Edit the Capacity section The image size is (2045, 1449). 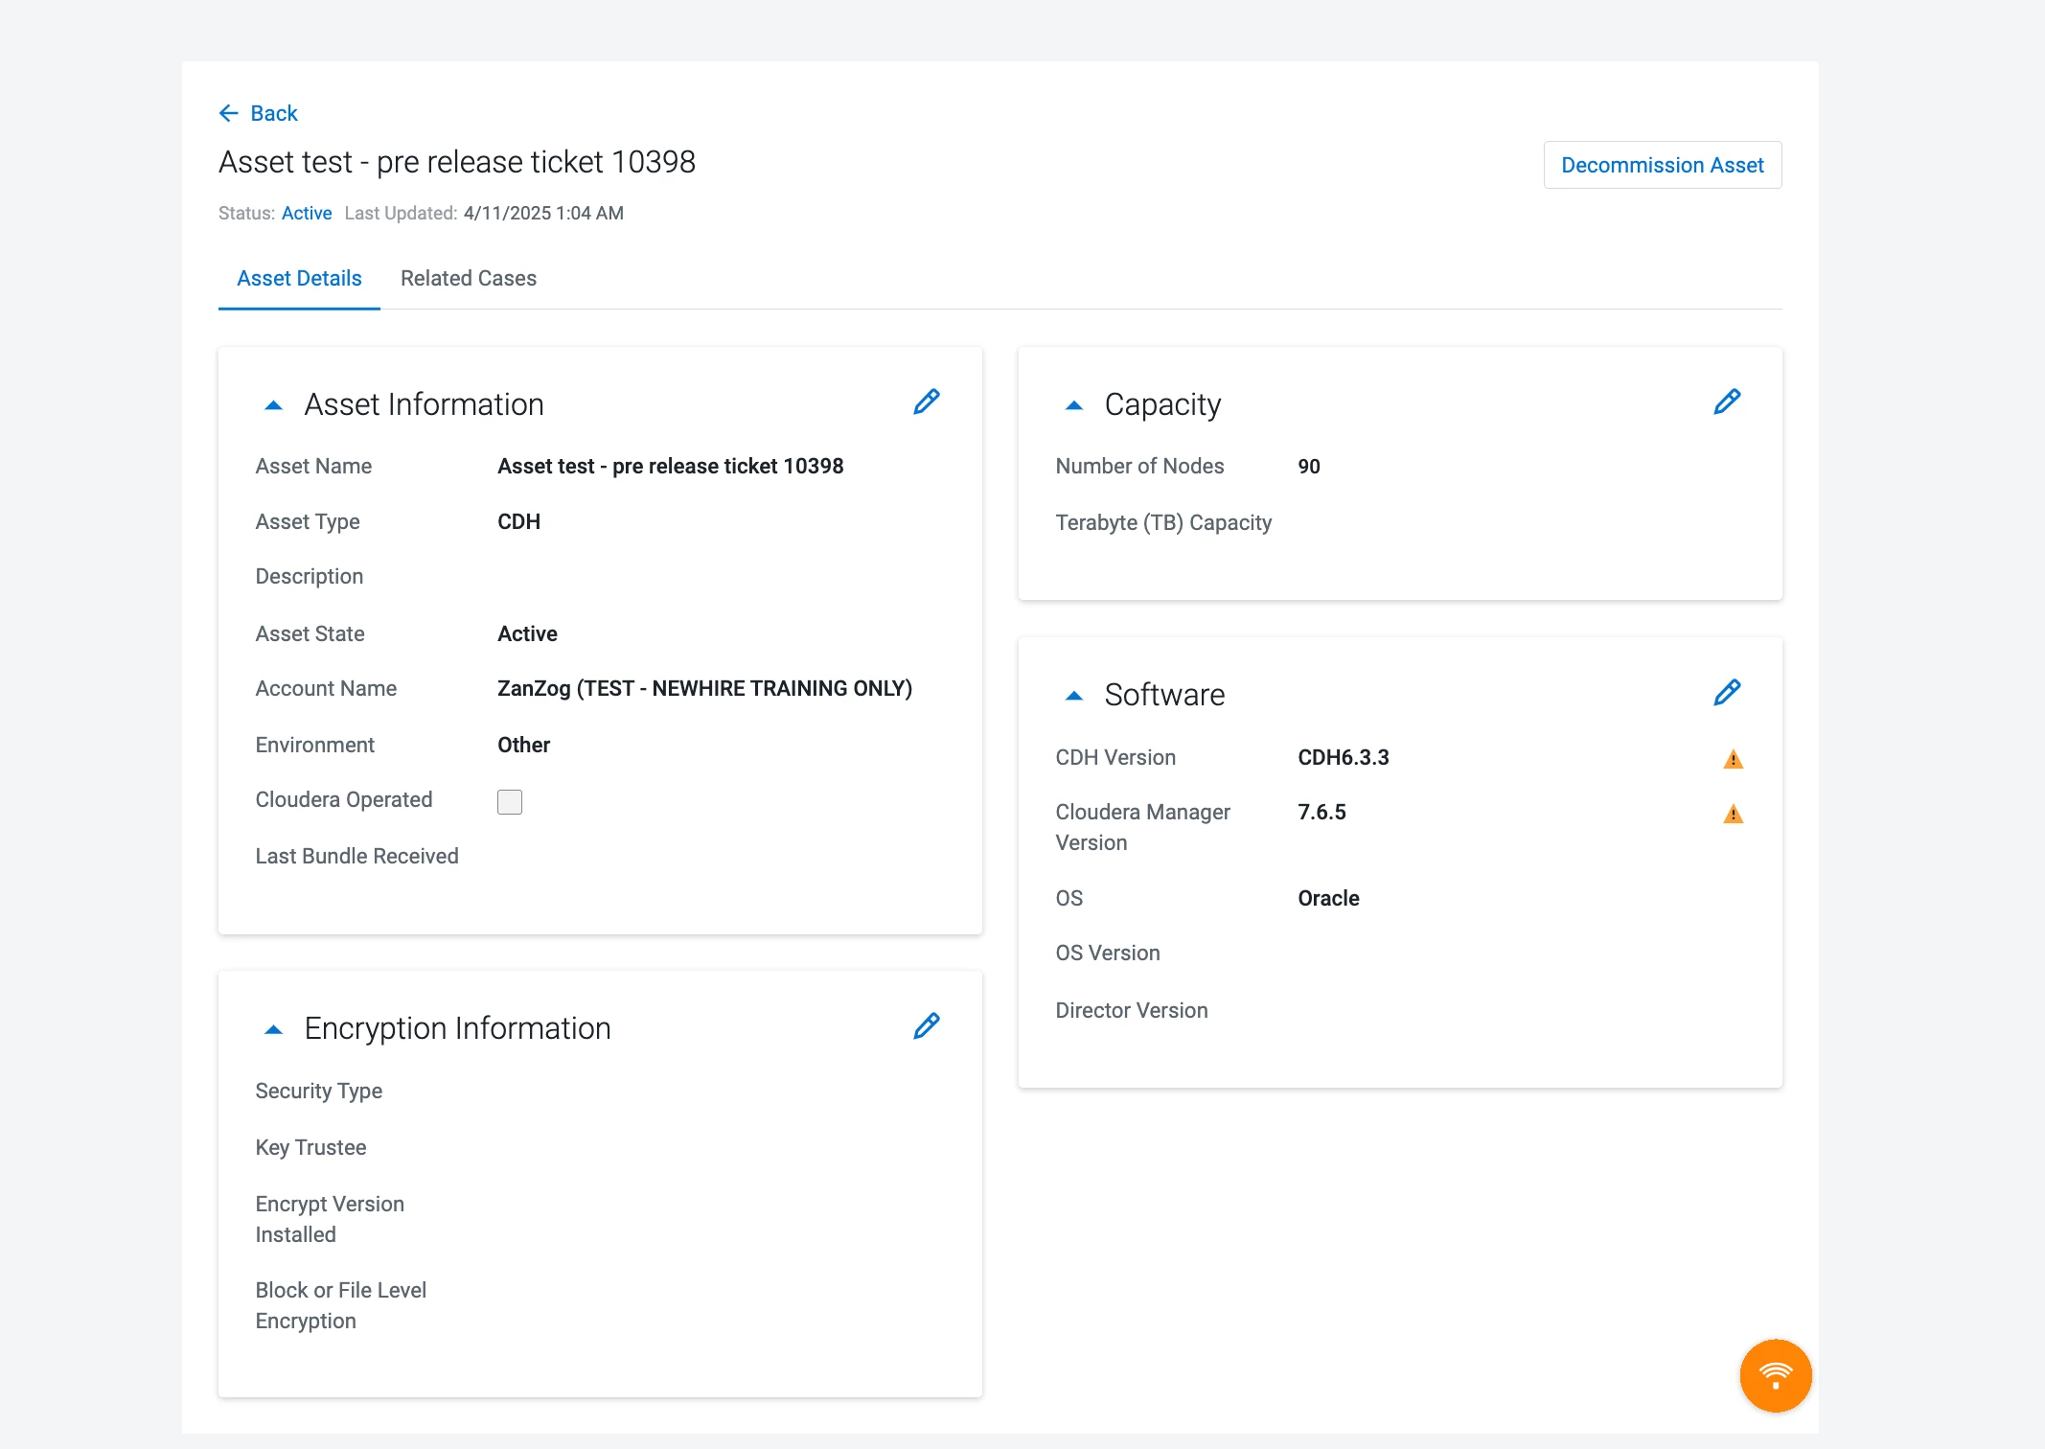pyautogui.click(x=1726, y=402)
